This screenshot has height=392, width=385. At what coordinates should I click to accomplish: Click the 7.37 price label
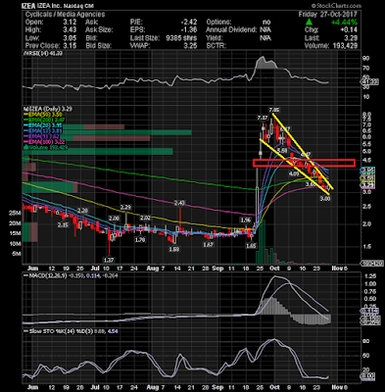point(263,118)
